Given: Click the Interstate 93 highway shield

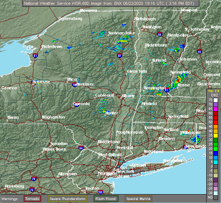Looking at the screenshot, I should click(x=200, y=51).
